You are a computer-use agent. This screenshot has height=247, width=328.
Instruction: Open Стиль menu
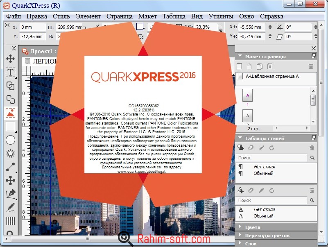point(61,16)
